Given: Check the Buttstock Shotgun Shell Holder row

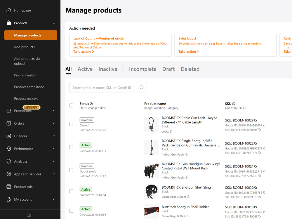Looking at the screenshot, I should click(71, 211).
